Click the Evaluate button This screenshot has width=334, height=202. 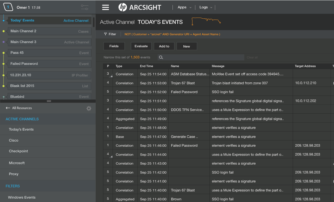(141, 46)
